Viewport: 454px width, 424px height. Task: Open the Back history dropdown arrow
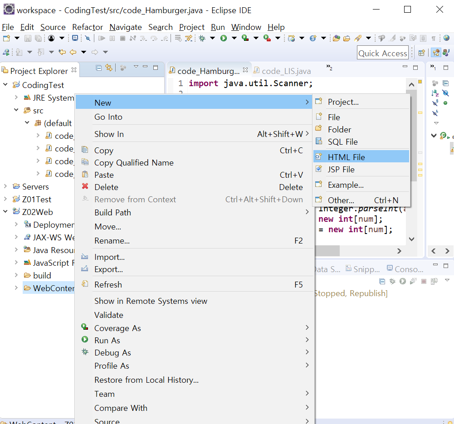(x=83, y=52)
